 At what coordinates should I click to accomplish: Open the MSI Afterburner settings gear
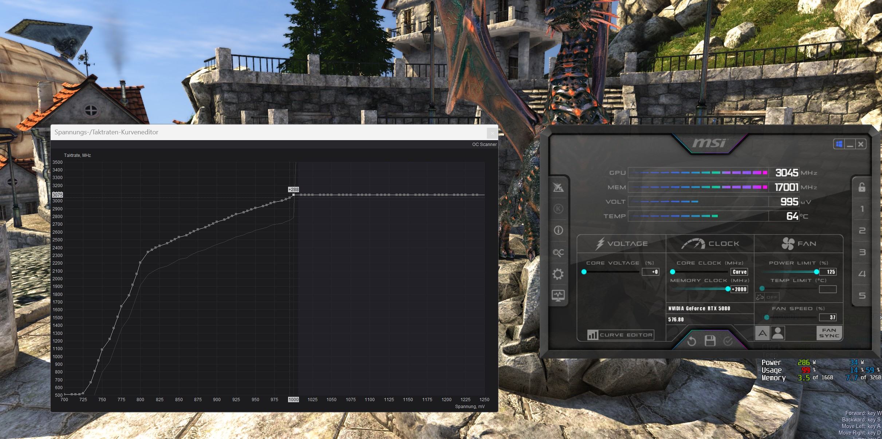point(558,274)
